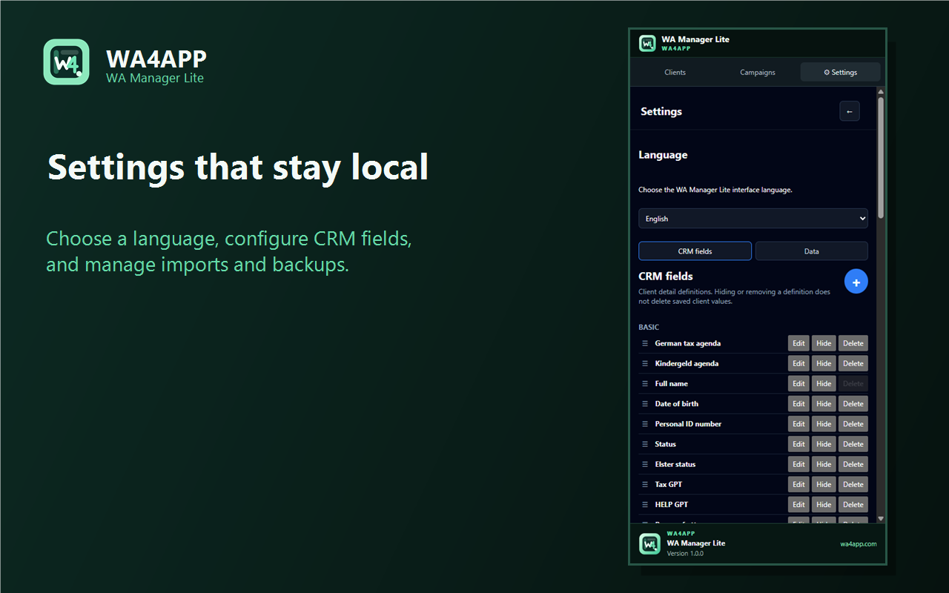
Task: Select the Settings tab
Action: pos(840,72)
